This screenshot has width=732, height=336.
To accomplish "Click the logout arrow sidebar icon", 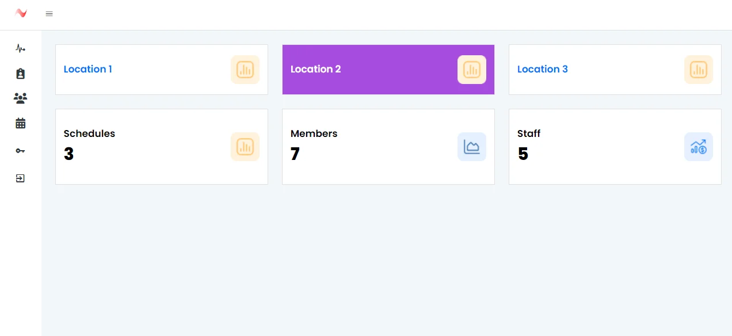I will coord(20,178).
